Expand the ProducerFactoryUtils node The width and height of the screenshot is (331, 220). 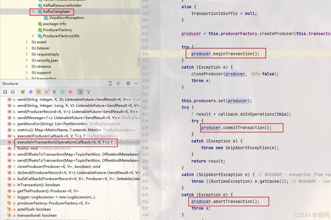click(33, 36)
